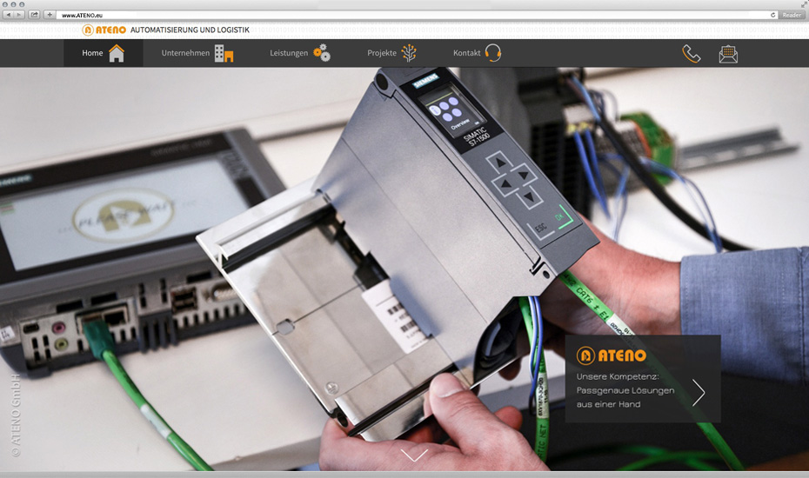Click 'AUTOMATISIERUNG UND LOGISTIK' header text
This screenshot has width=809, height=478.
(190, 30)
